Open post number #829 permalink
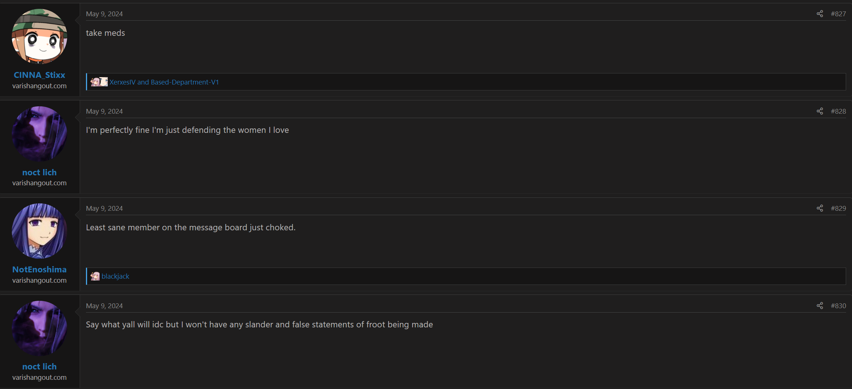852x389 pixels. [838, 208]
